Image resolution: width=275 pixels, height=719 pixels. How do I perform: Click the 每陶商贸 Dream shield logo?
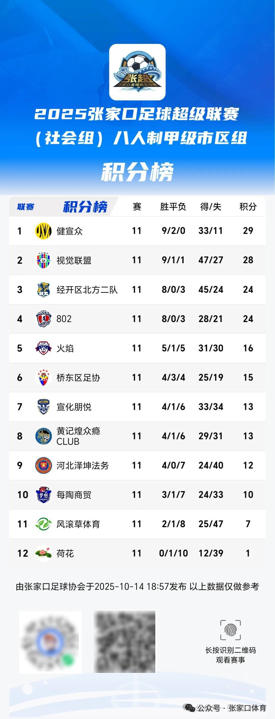44,495
